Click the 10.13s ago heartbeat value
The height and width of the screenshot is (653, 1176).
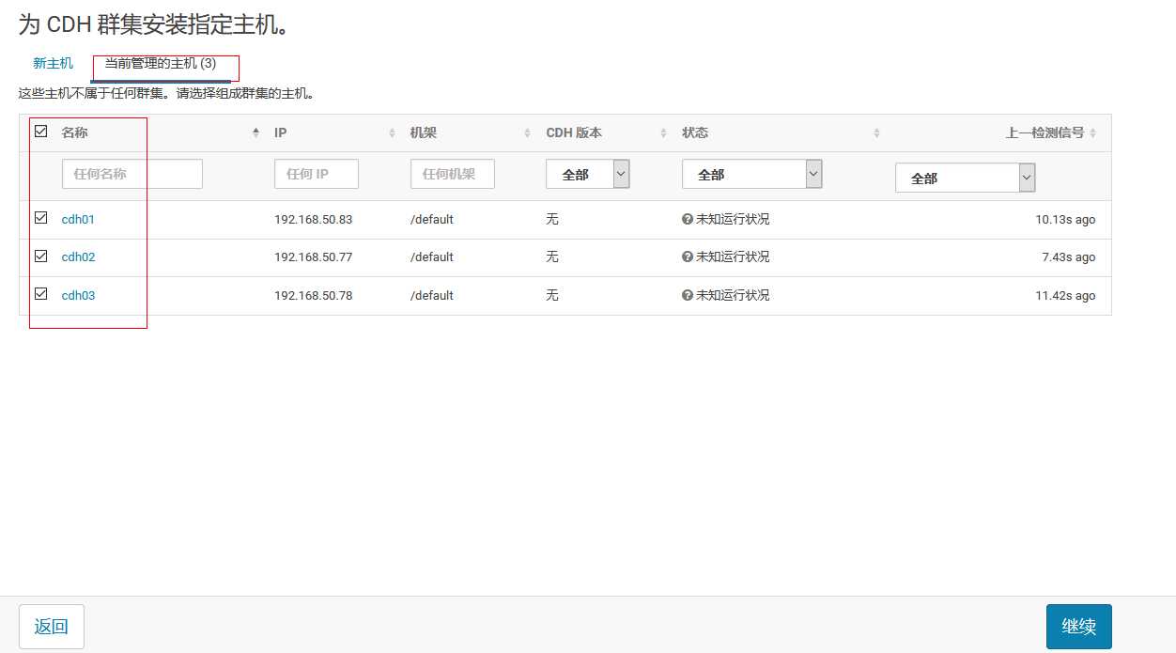coord(1065,220)
